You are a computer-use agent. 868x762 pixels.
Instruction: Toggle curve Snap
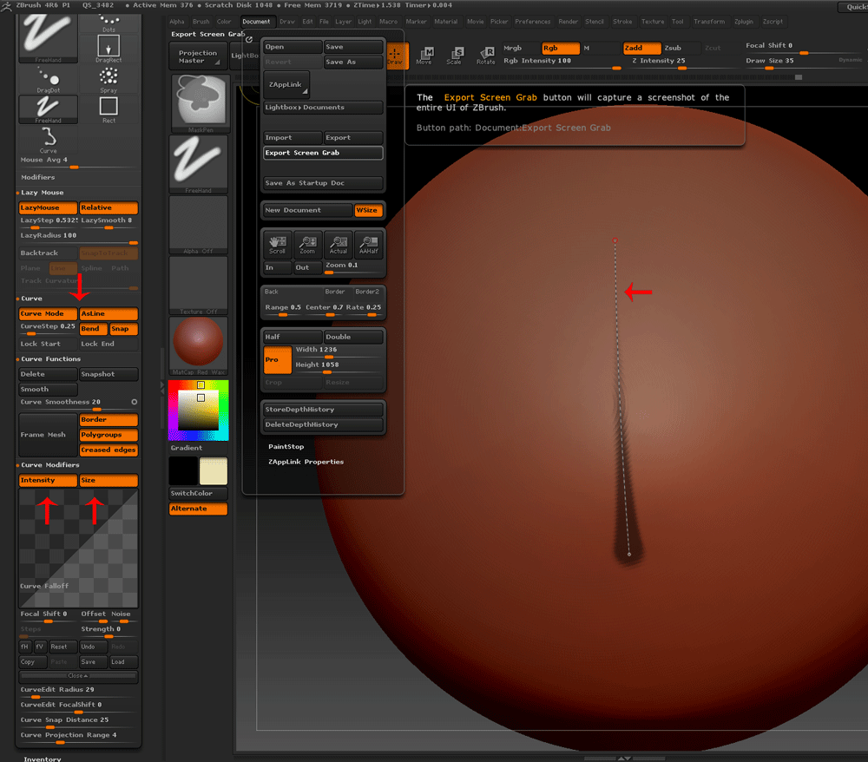pyautogui.click(x=124, y=329)
